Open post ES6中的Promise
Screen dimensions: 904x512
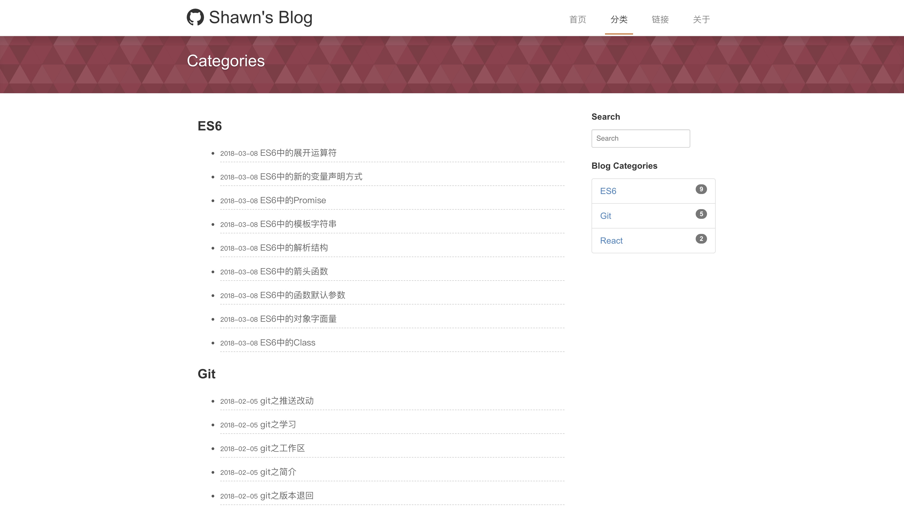click(293, 200)
